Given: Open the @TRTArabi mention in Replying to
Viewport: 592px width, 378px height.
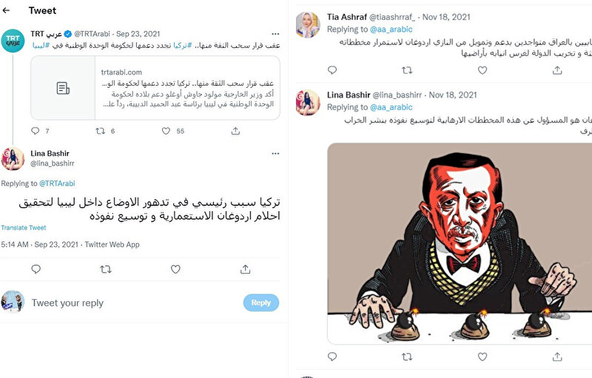Looking at the screenshot, I should click(x=57, y=183).
